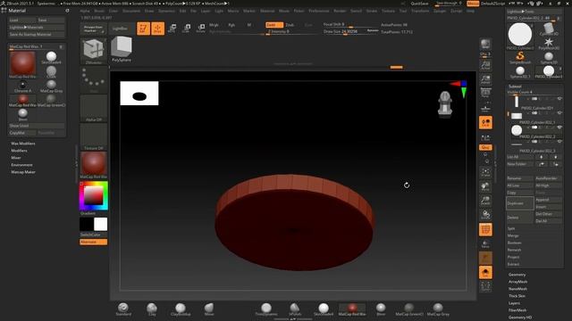This screenshot has height=321, width=572.
Task: Select the TrimDynamic brush in bottom shelf
Action: tap(266, 309)
